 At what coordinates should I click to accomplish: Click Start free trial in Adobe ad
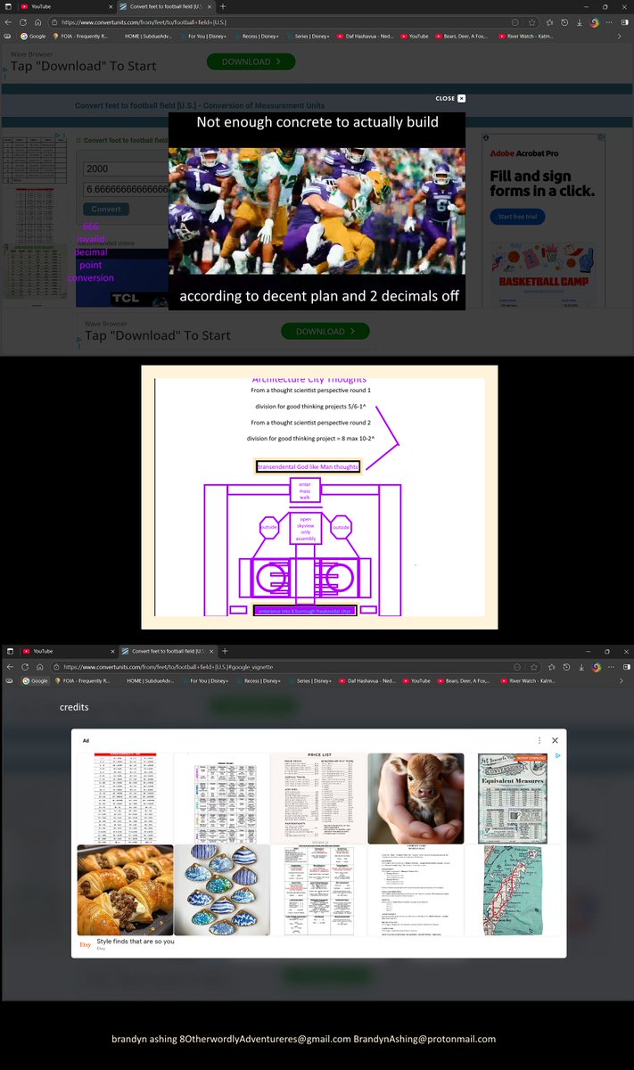pyautogui.click(x=517, y=217)
